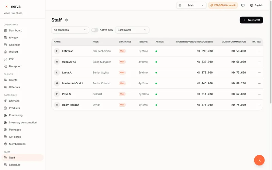Open the orange floating assistant button
Screen dimensions: 272x170
click(x=259, y=160)
